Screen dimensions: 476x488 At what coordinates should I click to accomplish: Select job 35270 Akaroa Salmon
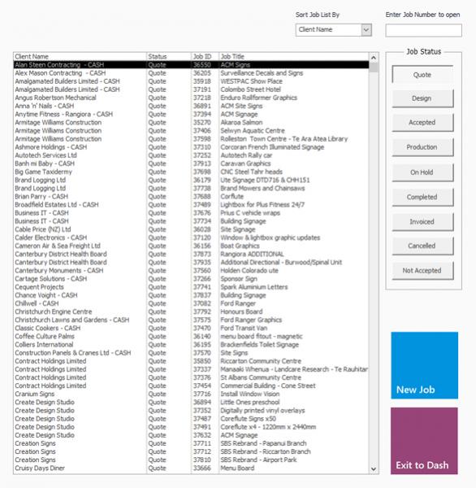[191, 123]
